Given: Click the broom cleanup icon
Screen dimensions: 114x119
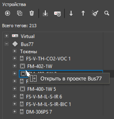Looking at the screenshot, I should pyautogui.click(x=95, y=13).
